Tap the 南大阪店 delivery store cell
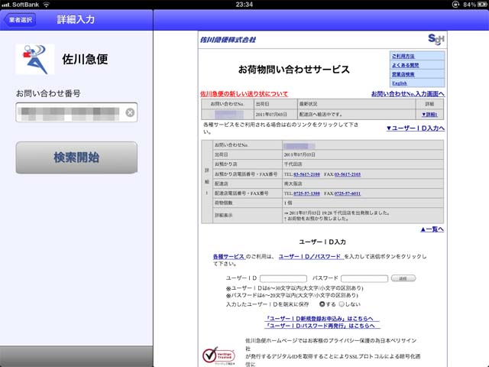This screenshot has width=489, height=367. click(363, 183)
